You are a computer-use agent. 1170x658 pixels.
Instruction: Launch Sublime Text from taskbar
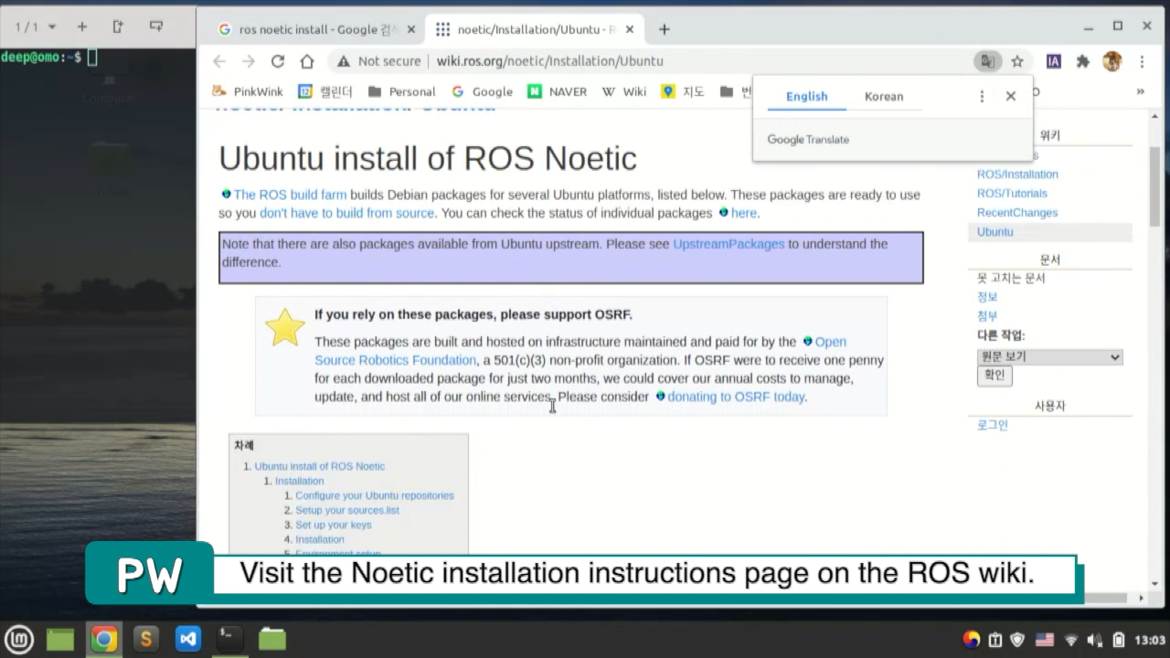pos(145,639)
